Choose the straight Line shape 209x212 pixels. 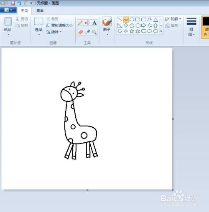click(x=120, y=20)
